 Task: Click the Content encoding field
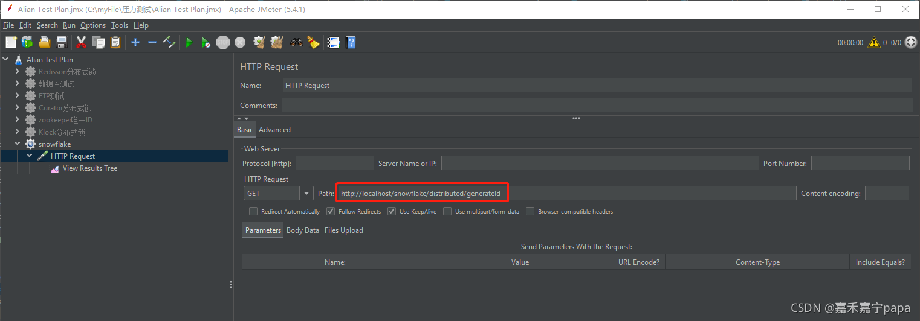click(887, 193)
